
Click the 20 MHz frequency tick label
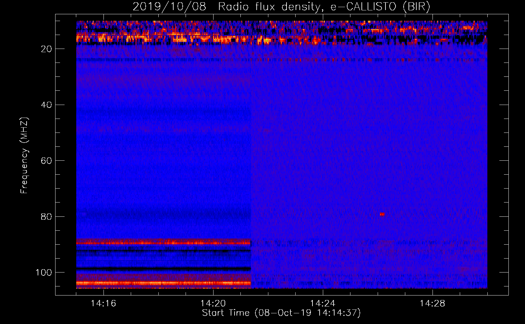[46, 49]
